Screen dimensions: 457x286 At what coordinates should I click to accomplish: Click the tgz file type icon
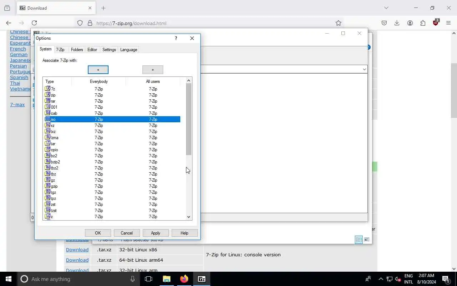point(48,192)
